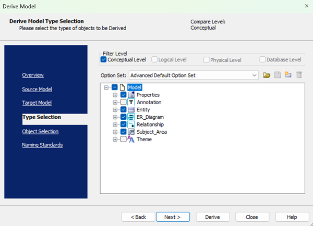Collapse the Model root node

click(x=106, y=88)
